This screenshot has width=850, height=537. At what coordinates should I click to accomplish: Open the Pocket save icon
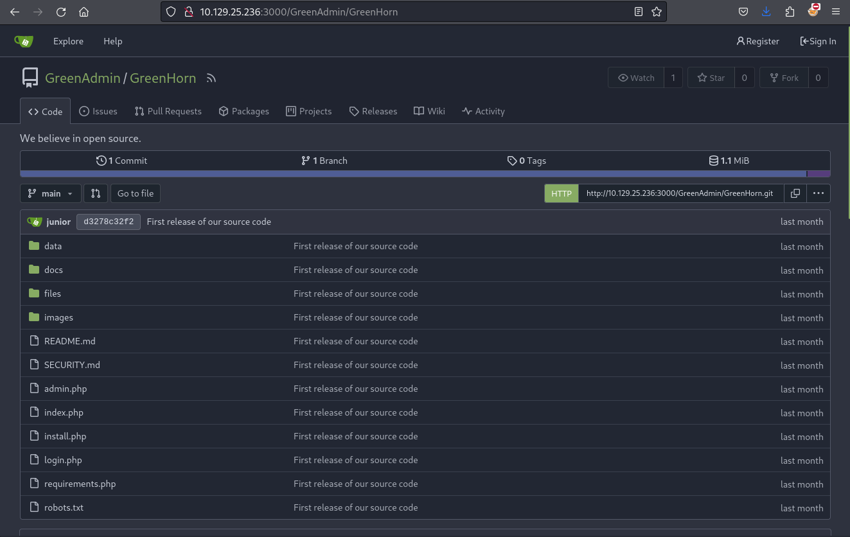tap(743, 12)
